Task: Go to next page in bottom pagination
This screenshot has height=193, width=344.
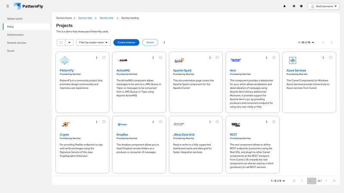Action: pyautogui.click(x=326, y=181)
